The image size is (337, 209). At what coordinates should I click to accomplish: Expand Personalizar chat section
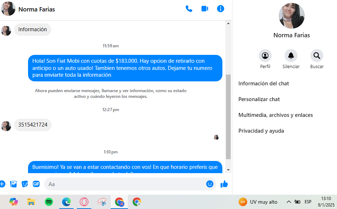click(x=259, y=99)
